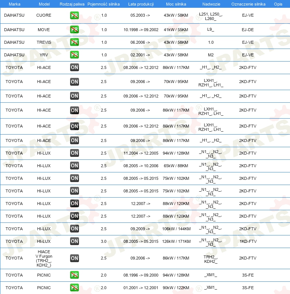
Task: Select the MOVE model cell
Action: pos(44,30)
